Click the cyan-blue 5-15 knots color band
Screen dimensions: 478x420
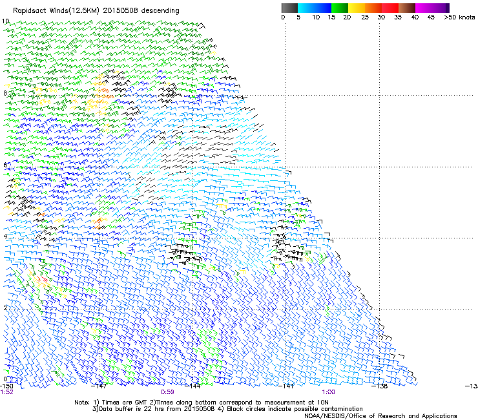click(315, 8)
